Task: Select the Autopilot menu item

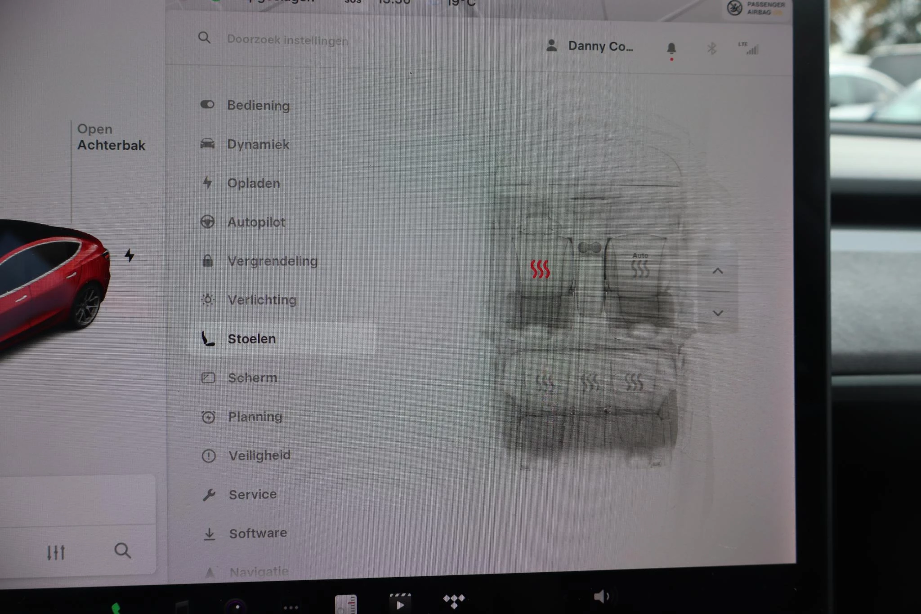Action: coord(256,222)
